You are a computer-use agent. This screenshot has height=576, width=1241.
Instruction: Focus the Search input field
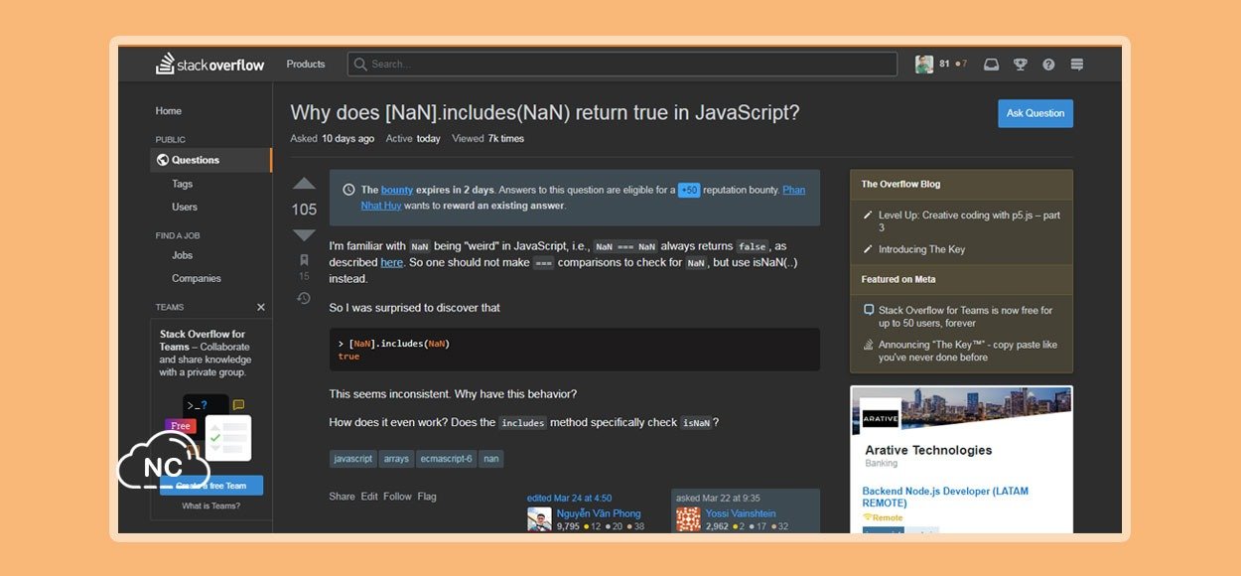622,65
